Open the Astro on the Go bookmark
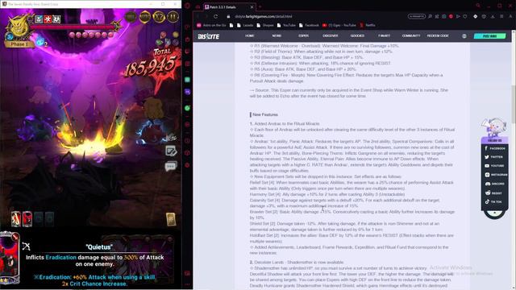 211,25
